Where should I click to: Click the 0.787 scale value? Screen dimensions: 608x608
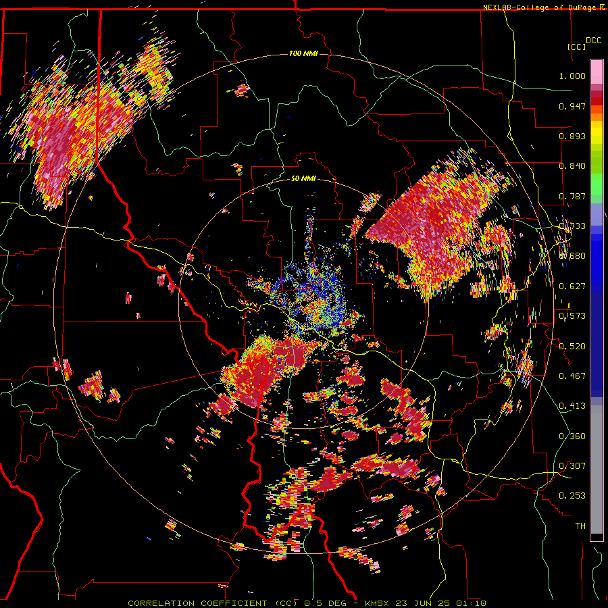(572, 196)
